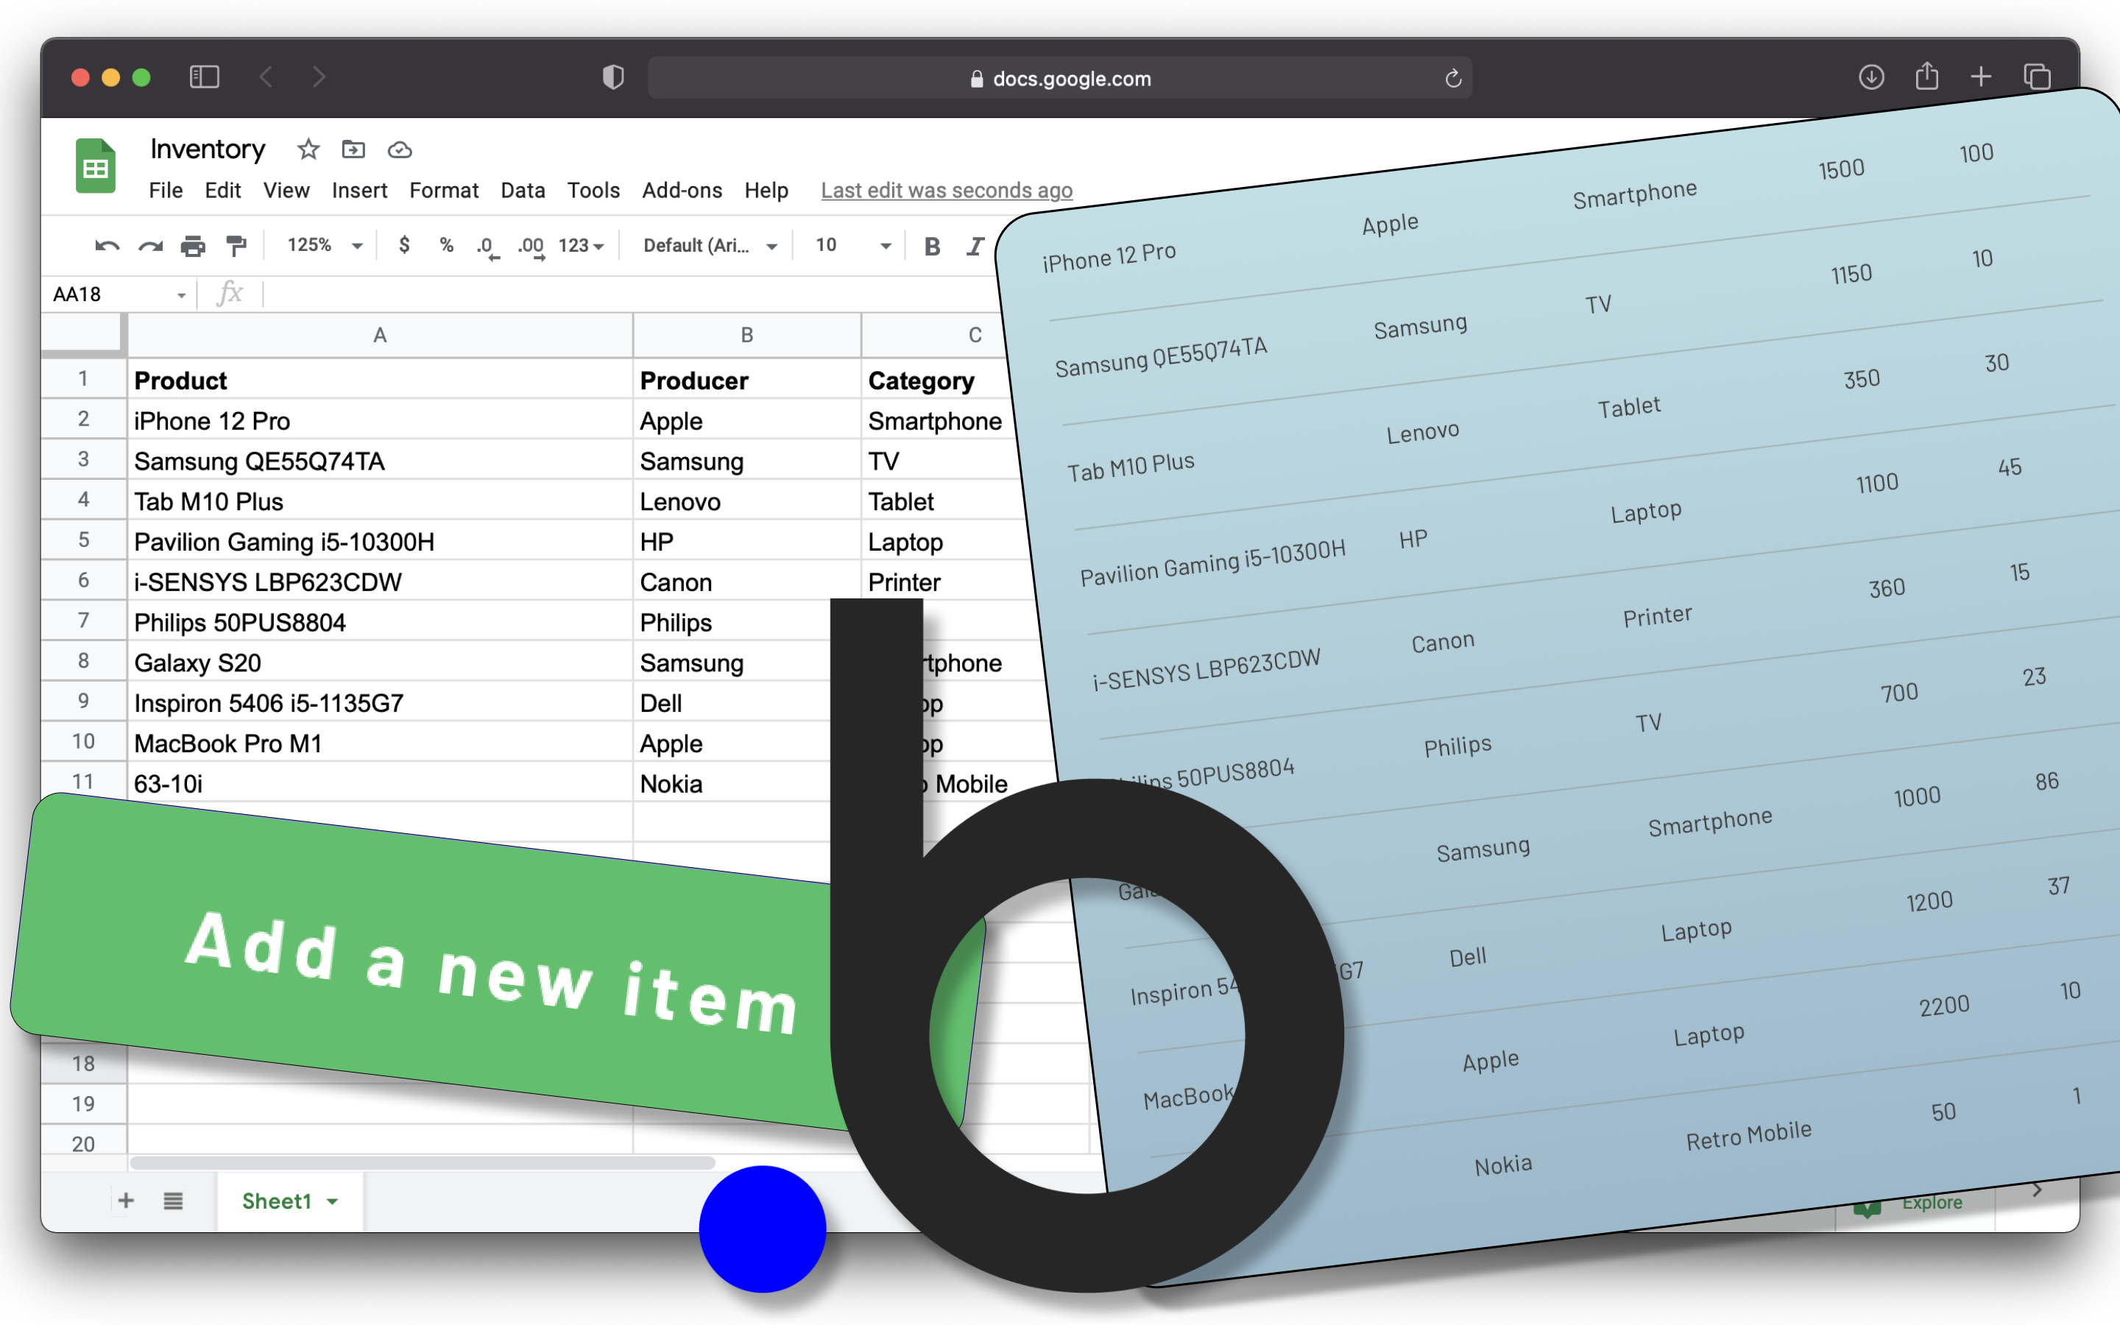Rename the Inventory document title
2120x1325 pixels.
207,149
